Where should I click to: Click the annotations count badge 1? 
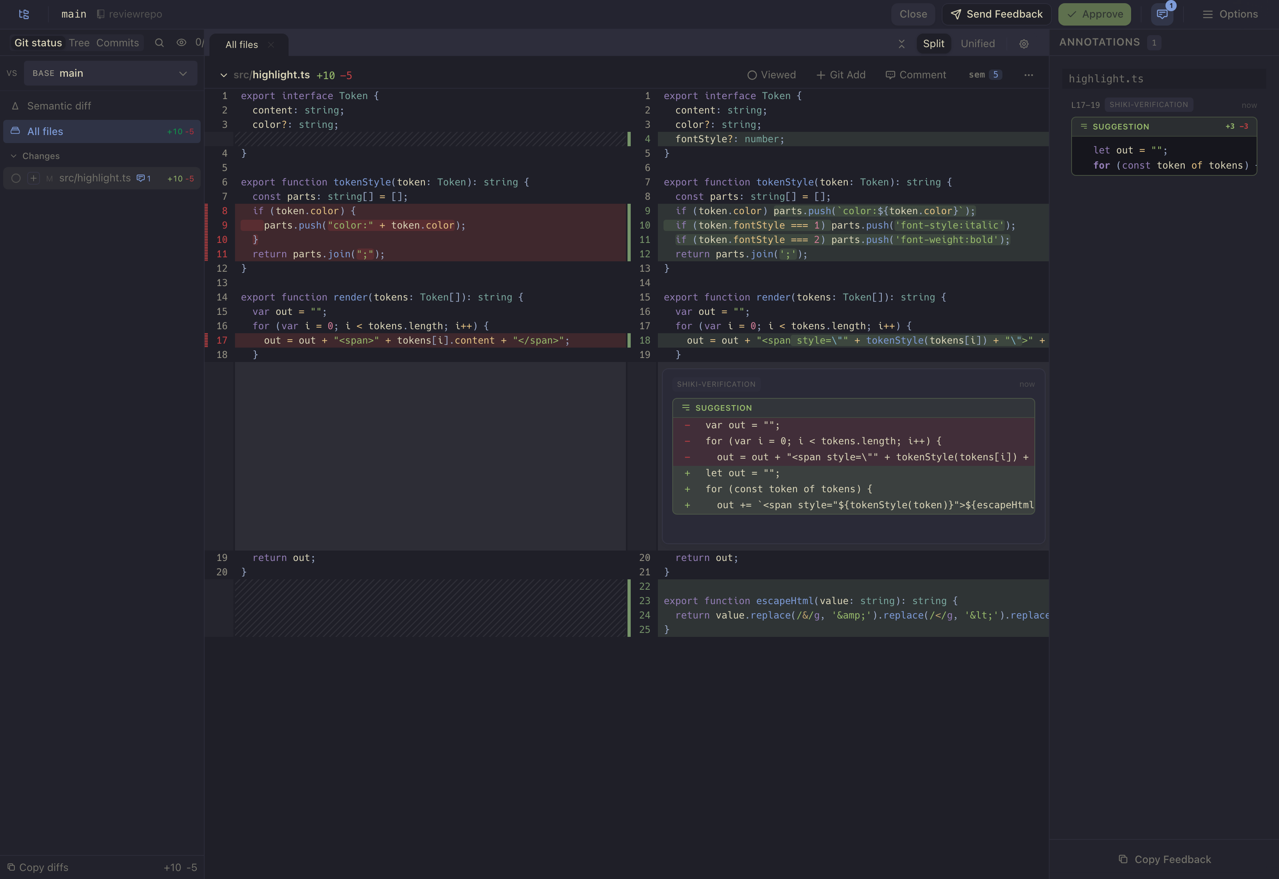pos(1154,42)
